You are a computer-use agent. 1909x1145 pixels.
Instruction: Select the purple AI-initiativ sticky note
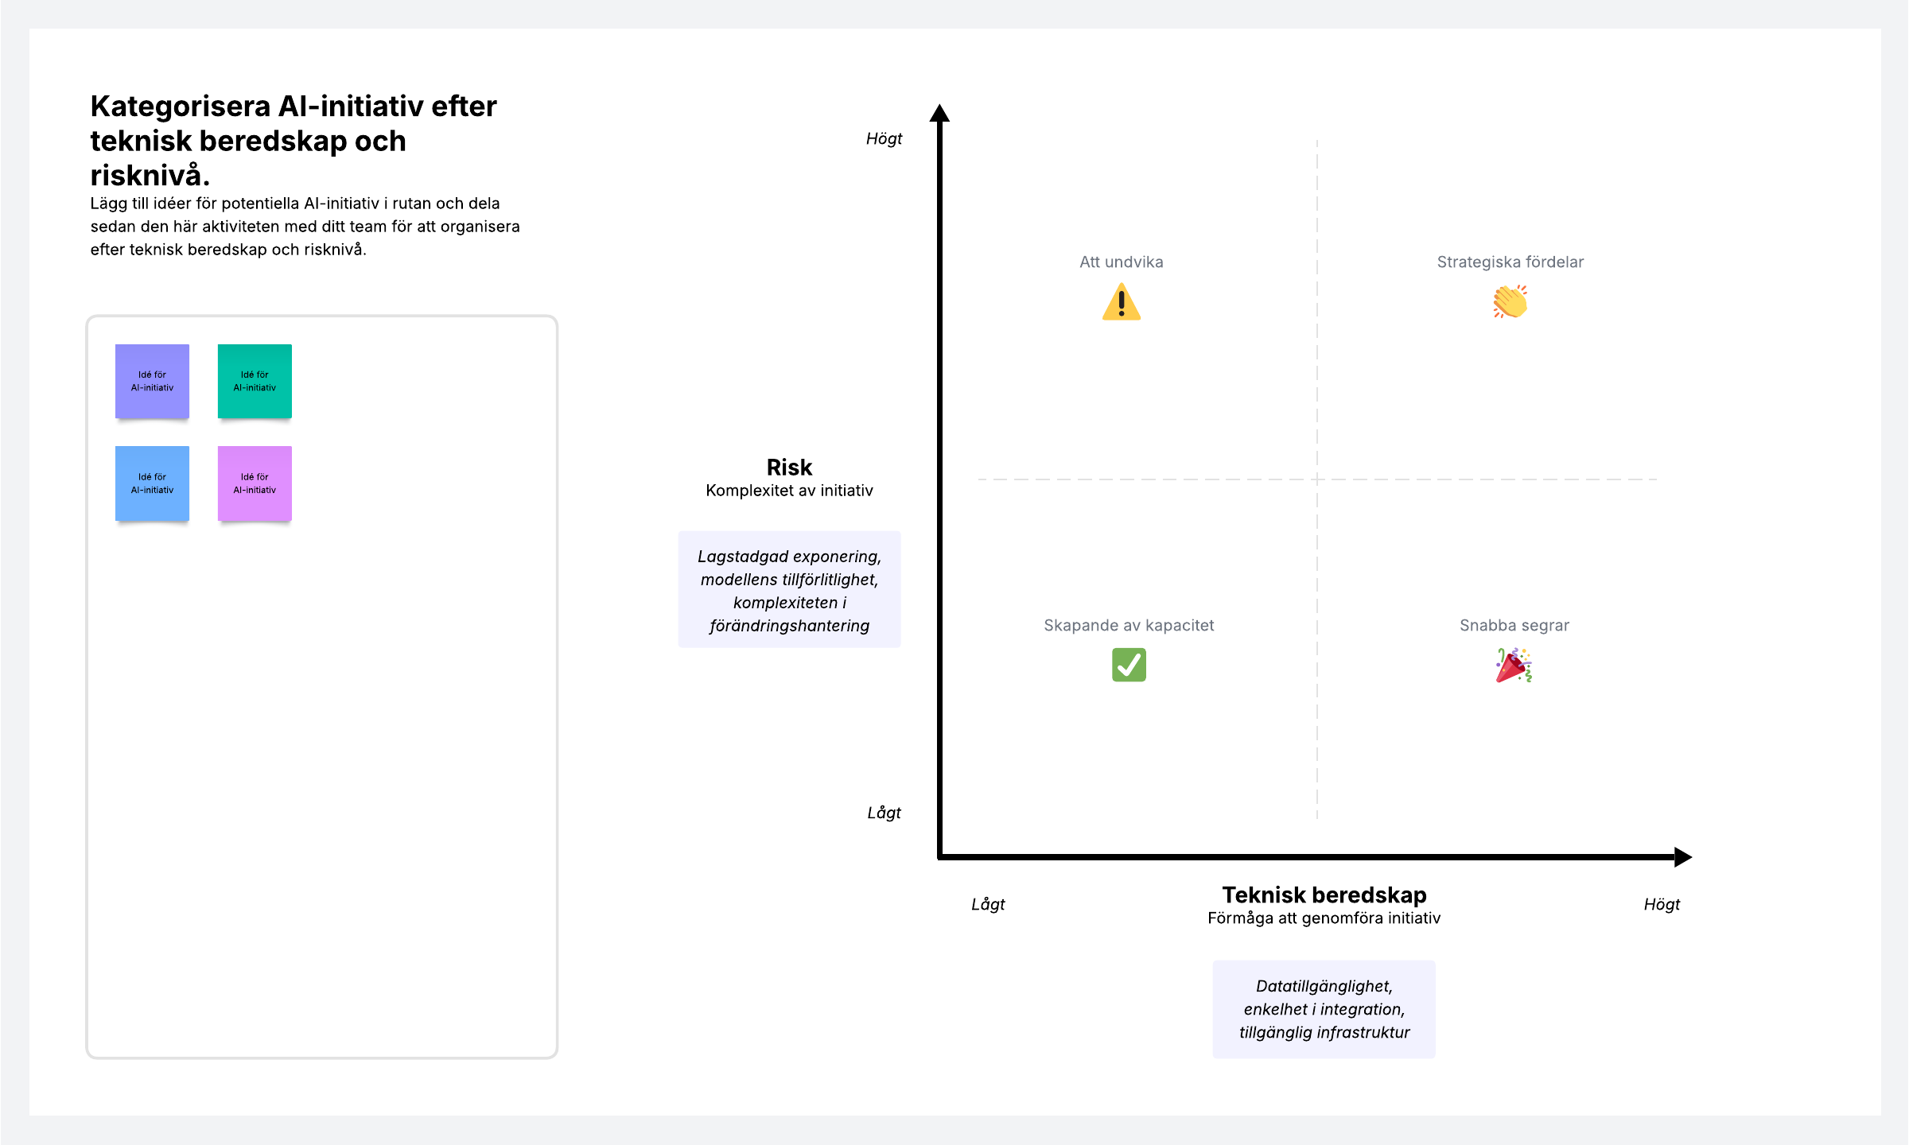pos(152,381)
